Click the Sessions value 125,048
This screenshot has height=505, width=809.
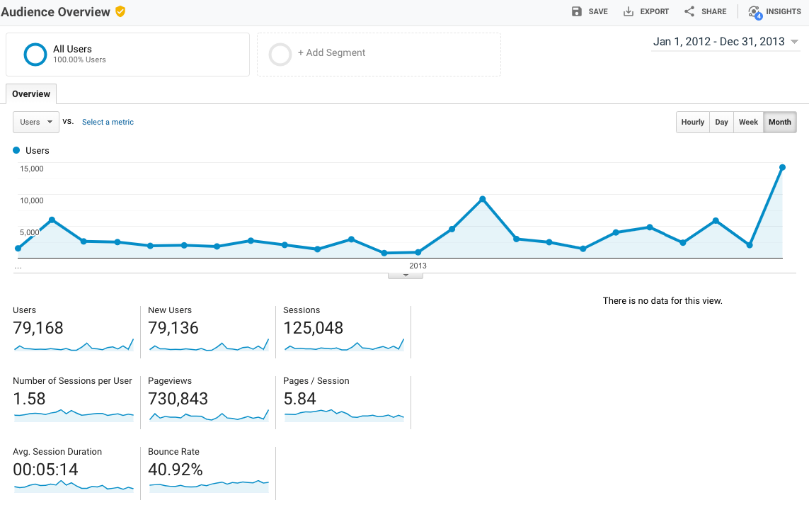(313, 328)
